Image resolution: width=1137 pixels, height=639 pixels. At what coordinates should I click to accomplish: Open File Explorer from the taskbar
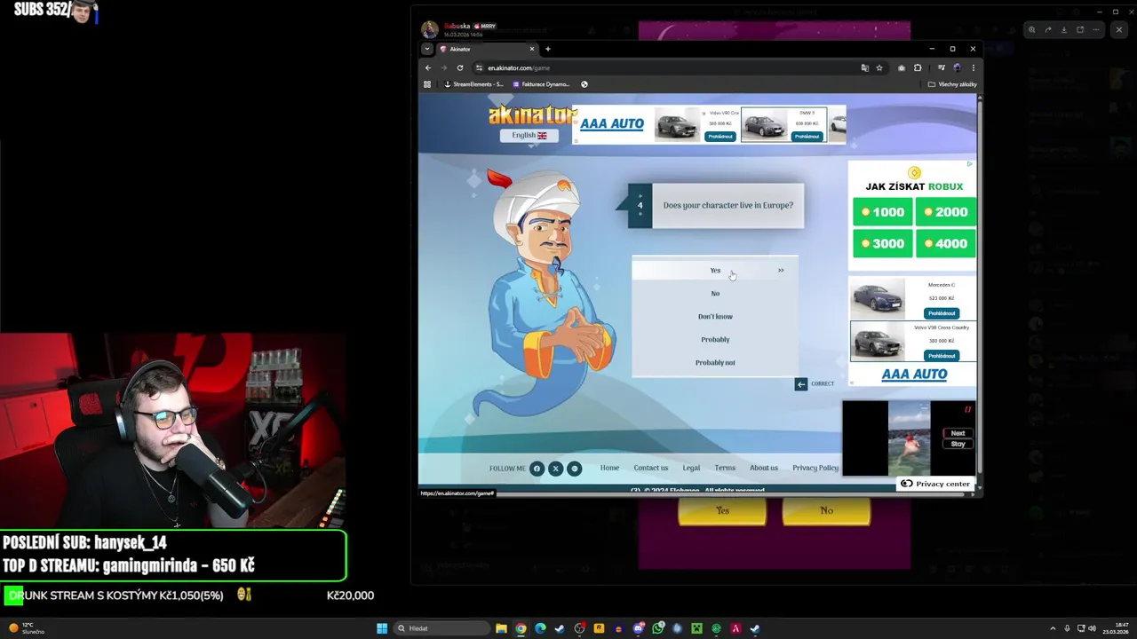(x=501, y=628)
